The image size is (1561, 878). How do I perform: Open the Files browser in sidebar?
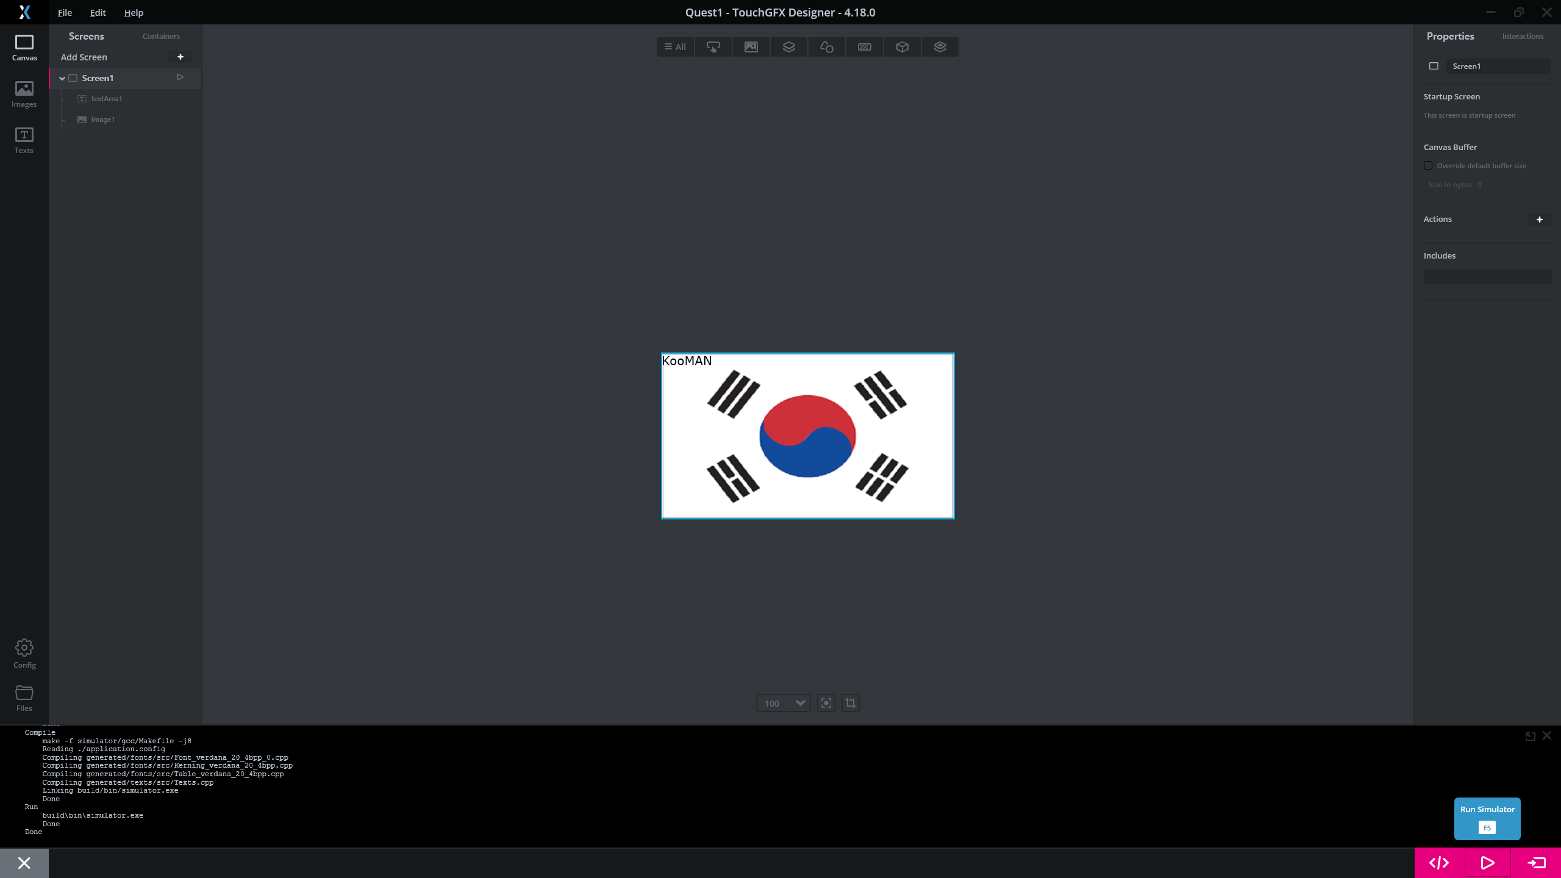pos(24,698)
